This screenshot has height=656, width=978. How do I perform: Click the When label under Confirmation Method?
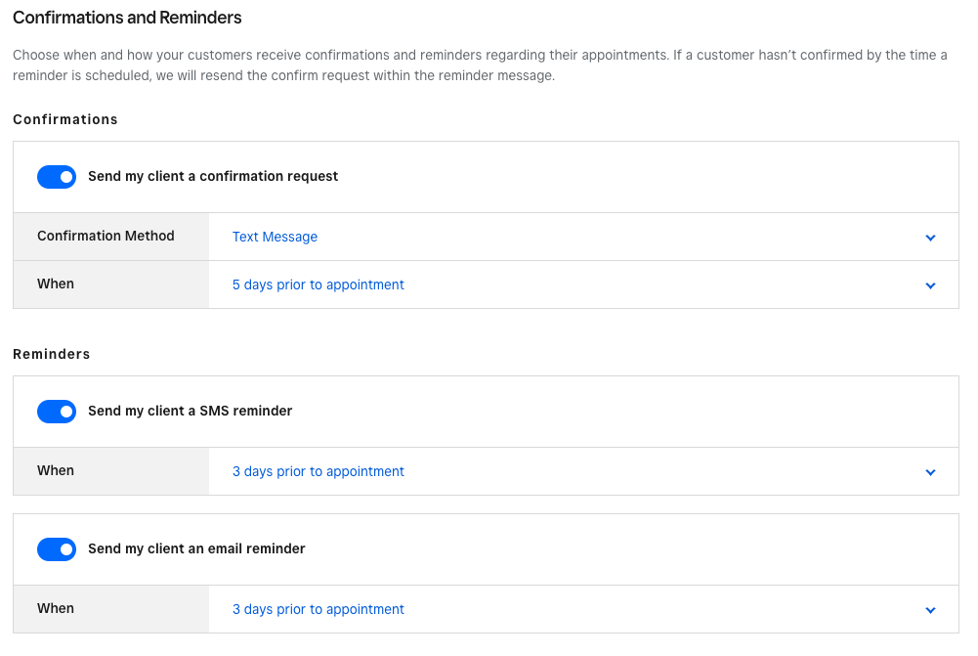click(x=56, y=284)
